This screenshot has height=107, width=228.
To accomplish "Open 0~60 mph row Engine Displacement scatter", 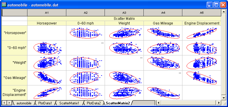I will click(x=202, y=48).
